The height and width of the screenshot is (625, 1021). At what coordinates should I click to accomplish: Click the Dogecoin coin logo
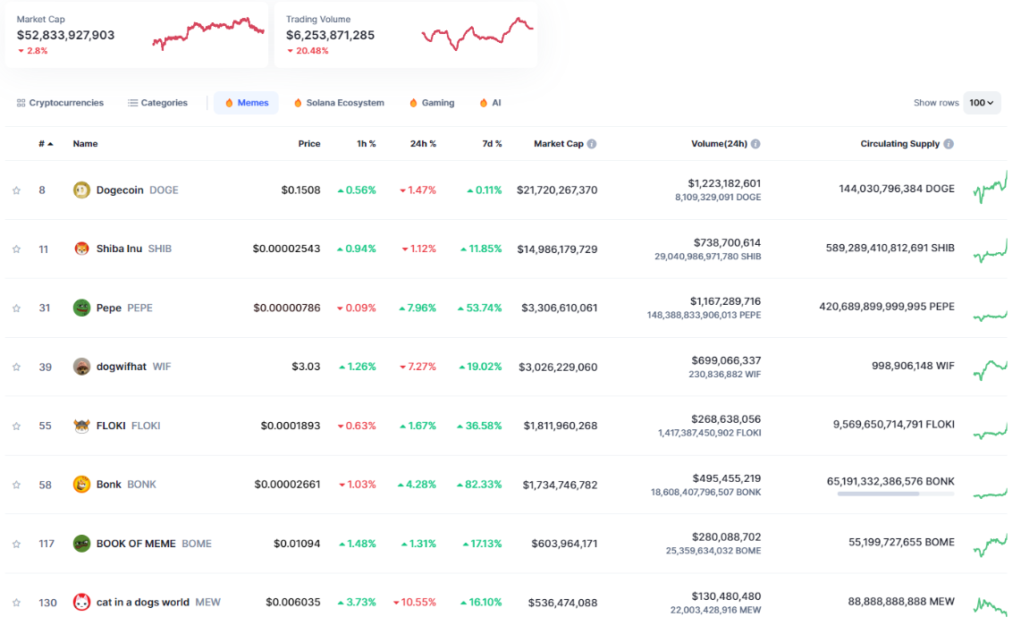tap(81, 190)
